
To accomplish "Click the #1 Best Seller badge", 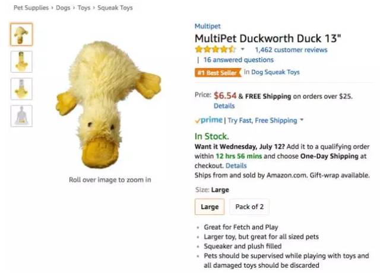I will pos(217,73).
